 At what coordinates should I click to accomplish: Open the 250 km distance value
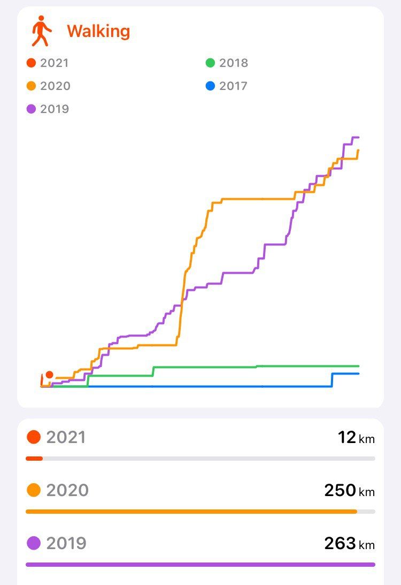pos(349,490)
